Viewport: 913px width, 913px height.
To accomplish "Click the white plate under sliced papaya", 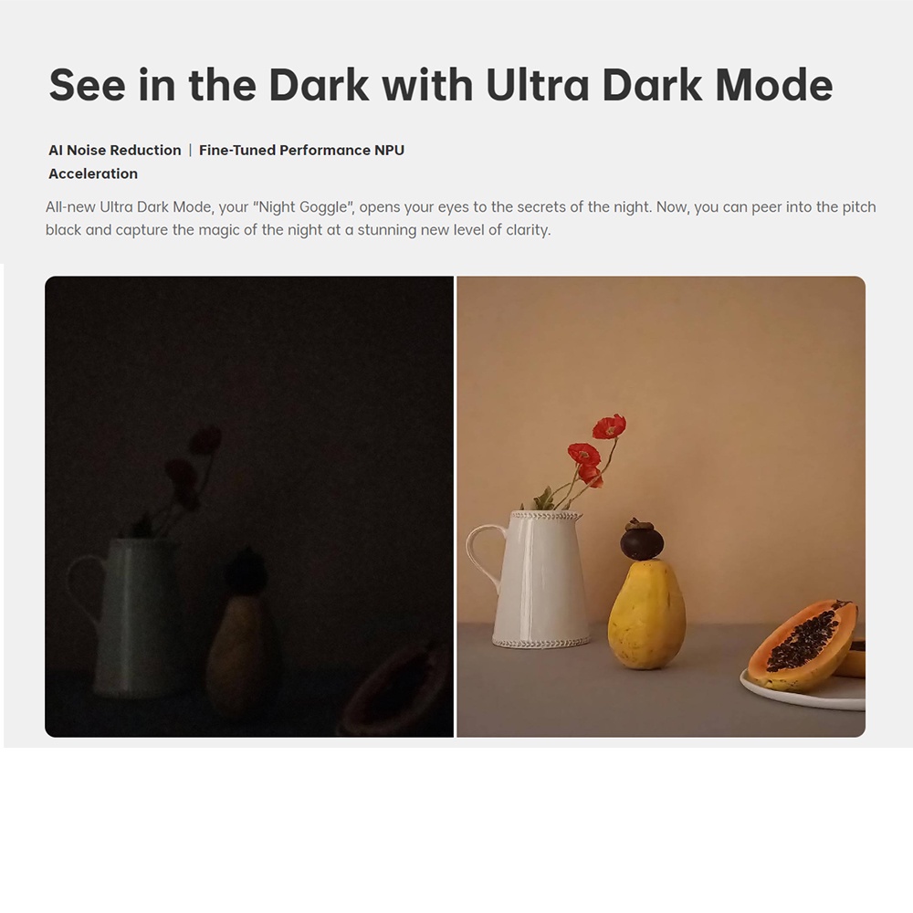I will tap(803, 691).
